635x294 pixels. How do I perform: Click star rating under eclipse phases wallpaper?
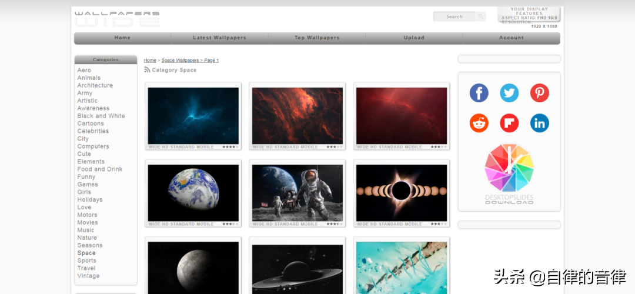[439, 224]
